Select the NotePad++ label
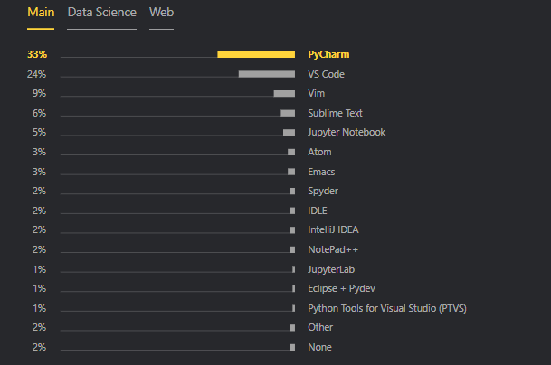This screenshot has height=365, width=551. click(x=333, y=249)
